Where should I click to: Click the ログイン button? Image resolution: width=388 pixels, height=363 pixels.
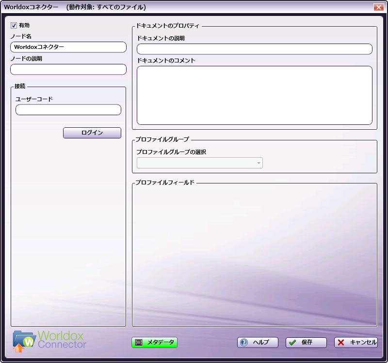click(92, 133)
